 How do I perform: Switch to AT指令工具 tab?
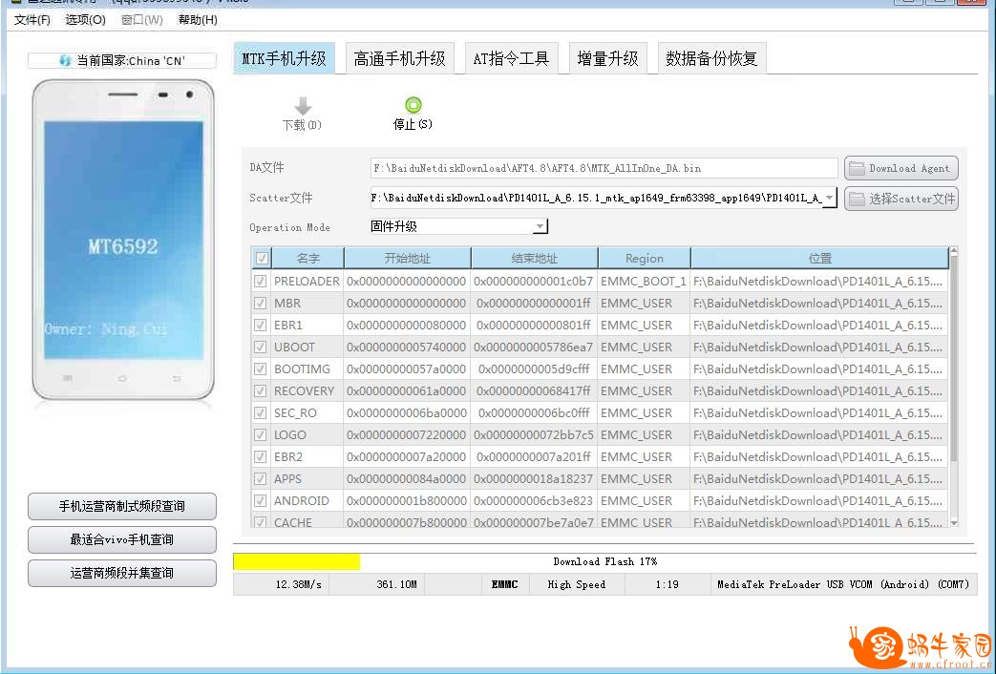[x=511, y=59]
